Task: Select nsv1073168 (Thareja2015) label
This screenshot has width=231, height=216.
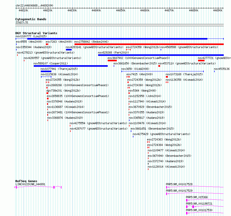Action: (184, 74)
